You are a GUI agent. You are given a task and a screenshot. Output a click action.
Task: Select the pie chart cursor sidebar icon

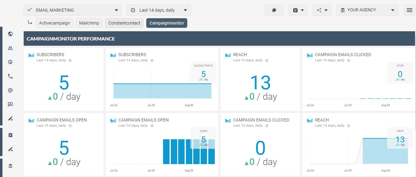(10, 62)
